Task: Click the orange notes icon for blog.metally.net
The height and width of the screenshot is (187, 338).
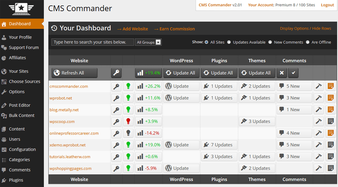Action: (331, 110)
